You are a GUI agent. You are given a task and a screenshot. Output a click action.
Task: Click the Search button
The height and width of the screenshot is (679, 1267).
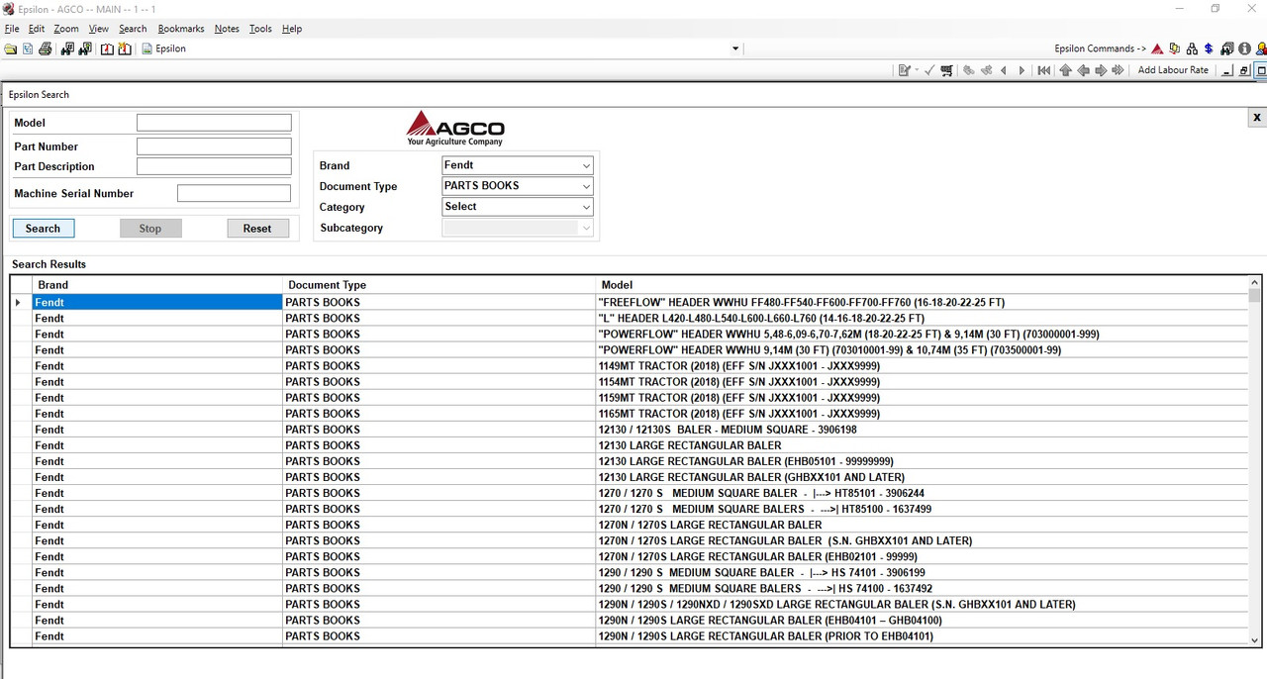43,229
